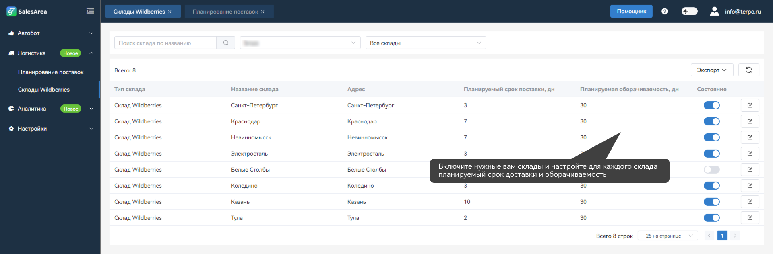Open the Экспорт dropdown

[712, 70]
